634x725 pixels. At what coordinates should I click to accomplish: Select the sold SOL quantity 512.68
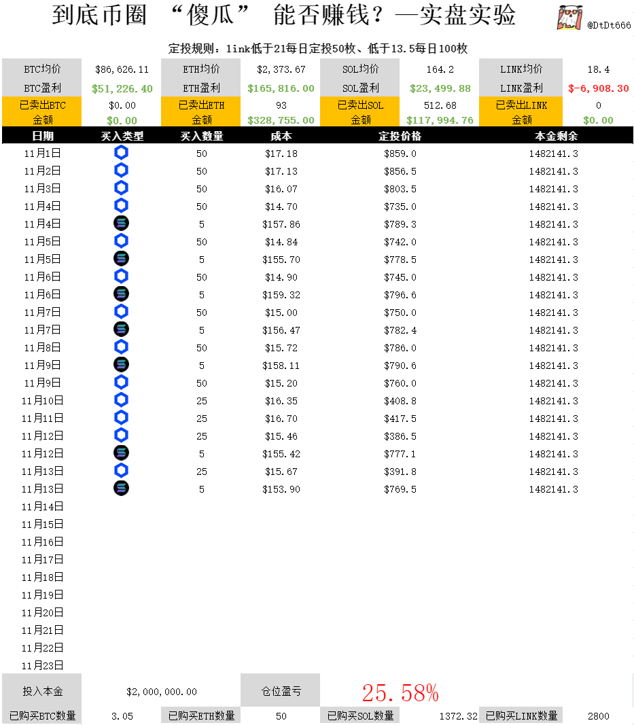(x=440, y=105)
